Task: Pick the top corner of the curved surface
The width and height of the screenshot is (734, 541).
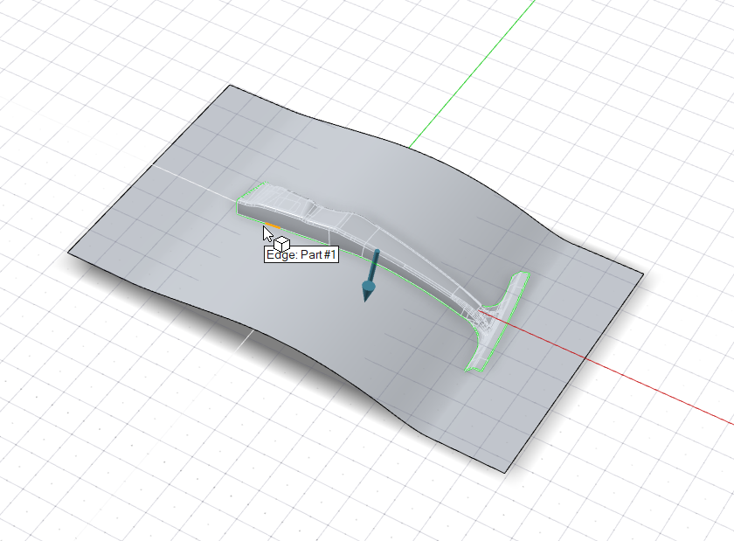Action: pos(229,86)
